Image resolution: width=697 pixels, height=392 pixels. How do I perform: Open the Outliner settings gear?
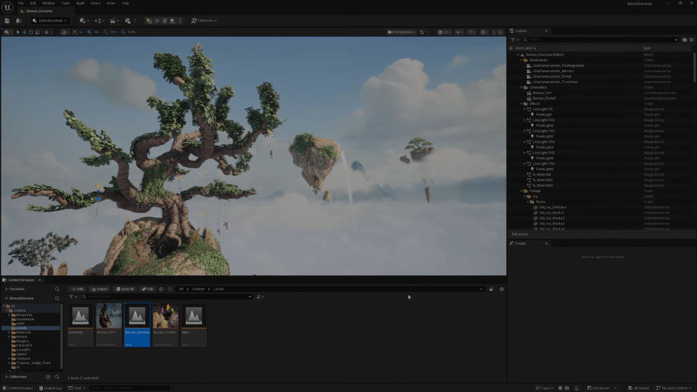tap(692, 39)
